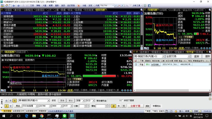Toggle the select-all checkbox in the positions table header
This screenshot has height=119, width=212.
point(136,61)
